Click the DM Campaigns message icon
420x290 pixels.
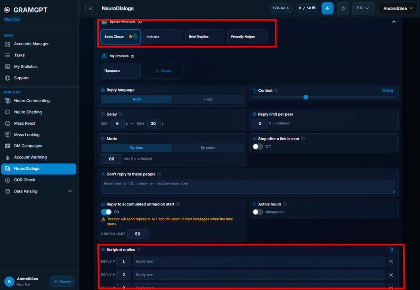pos(8,146)
